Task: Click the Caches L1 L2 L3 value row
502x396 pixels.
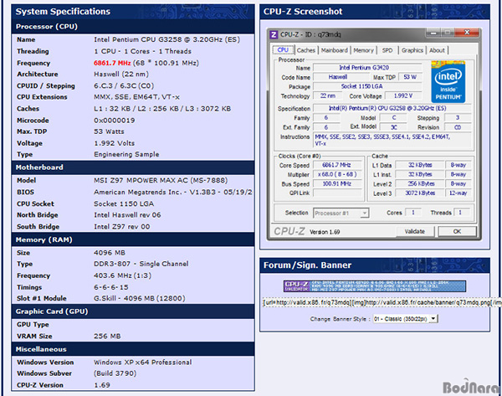Action: (x=162, y=109)
